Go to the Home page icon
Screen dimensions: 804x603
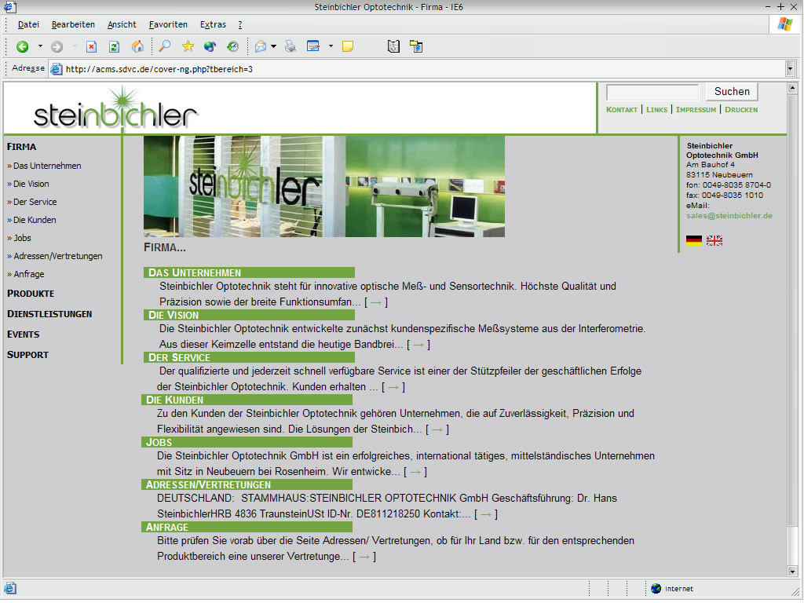tap(137, 46)
